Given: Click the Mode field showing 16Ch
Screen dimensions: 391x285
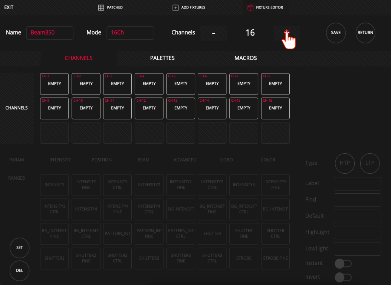Looking at the screenshot, I should [x=130, y=33].
